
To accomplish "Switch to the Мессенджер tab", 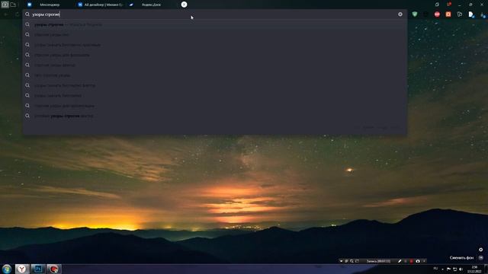I will pos(50,5).
